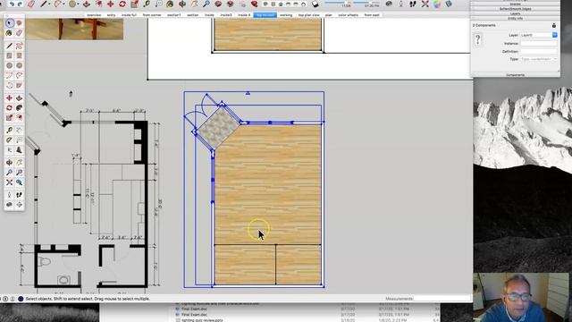Select the Section Plane tool in left palette
Image resolution: width=572 pixels, height=322 pixels.
(20, 205)
